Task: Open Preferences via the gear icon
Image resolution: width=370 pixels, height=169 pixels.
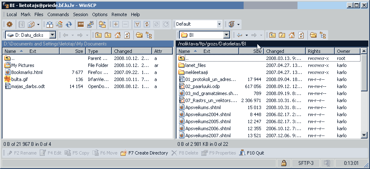Action: click(10, 24)
